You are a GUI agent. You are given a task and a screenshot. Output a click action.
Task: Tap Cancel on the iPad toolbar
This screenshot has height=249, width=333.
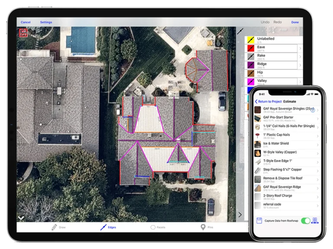(26, 22)
